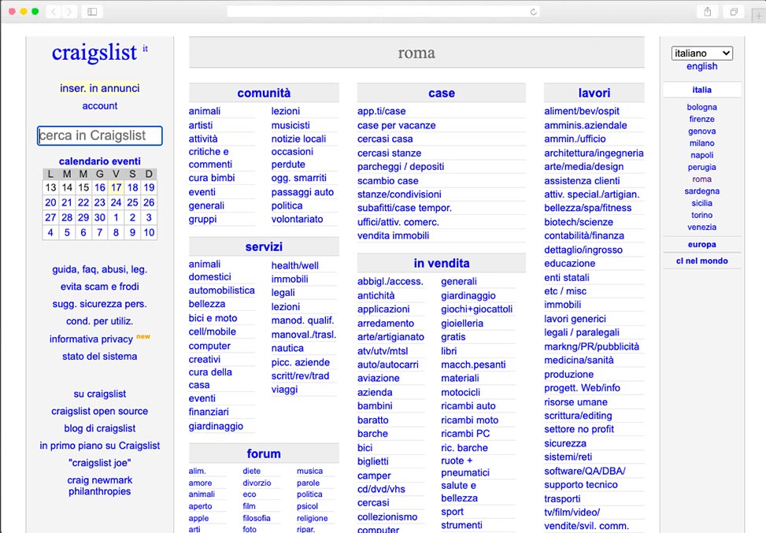The image size is (766, 533).
Task: Open the case section header
Action: point(442,93)
